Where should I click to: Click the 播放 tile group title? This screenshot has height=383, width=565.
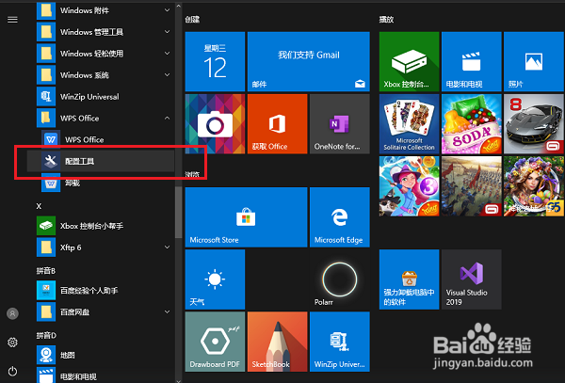[x=386, y=20]
